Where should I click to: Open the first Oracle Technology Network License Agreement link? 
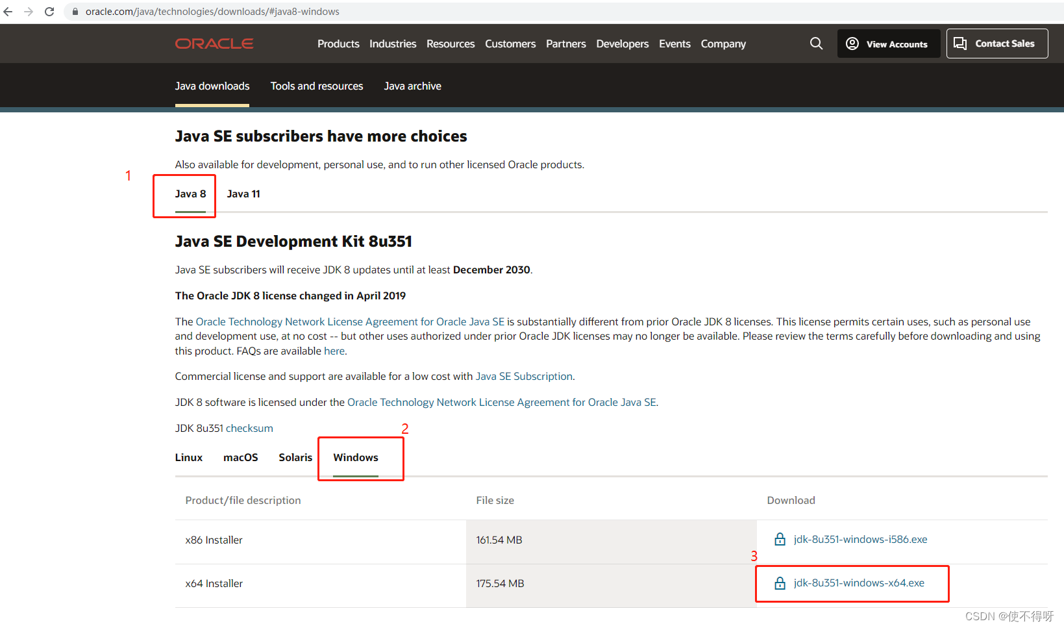350,321
